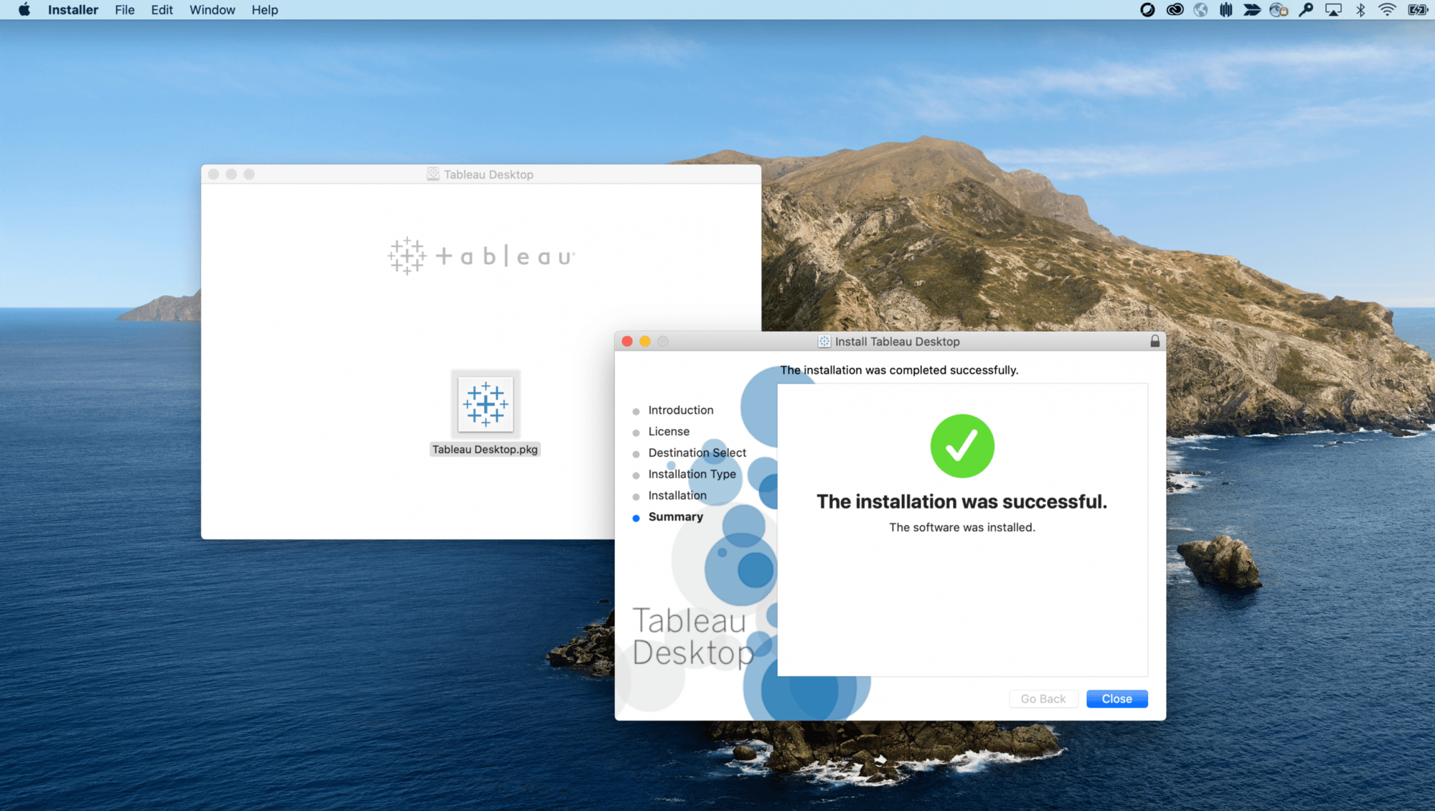Image resolution: width=1435 pixels, height=811 pixels.
Task: Click the Close button in the installer
Action: point(1117,698)
